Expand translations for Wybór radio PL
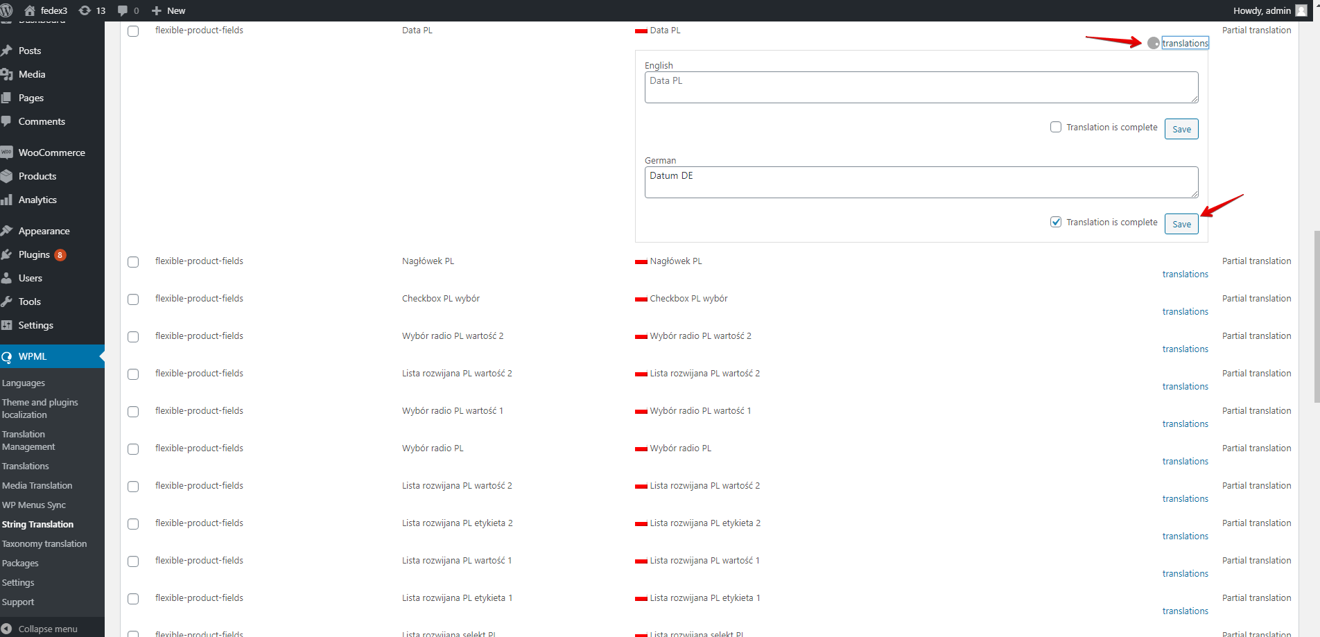The image size is (1320, 637). click(1186, 462)
